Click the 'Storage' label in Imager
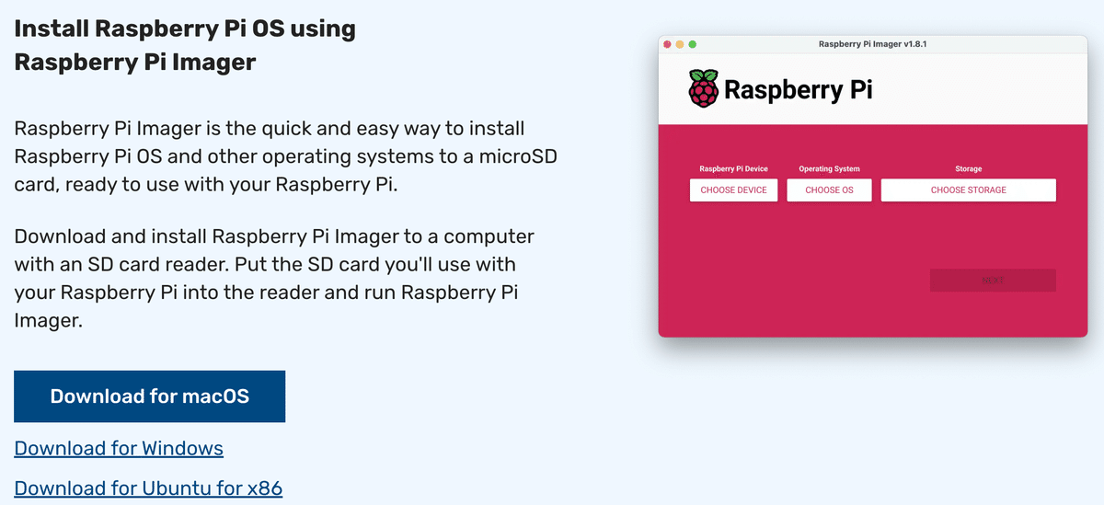Viewport: 1104px width, 505px height. coord(968,169)
